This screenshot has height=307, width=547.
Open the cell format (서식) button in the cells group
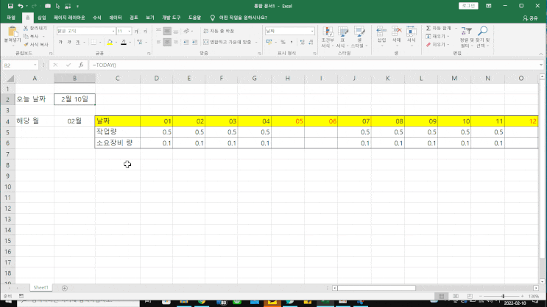412,36
